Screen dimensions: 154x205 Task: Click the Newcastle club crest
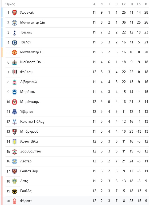pos(14,62)
